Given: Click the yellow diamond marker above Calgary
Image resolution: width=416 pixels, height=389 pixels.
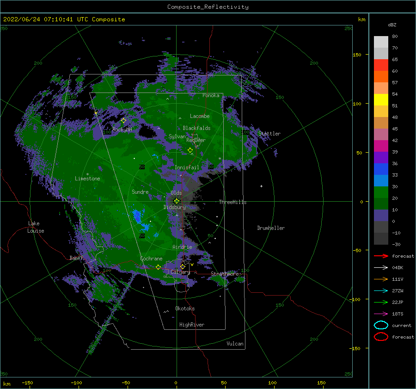Looking at the screenshot, I should click(x=183, y=266).
